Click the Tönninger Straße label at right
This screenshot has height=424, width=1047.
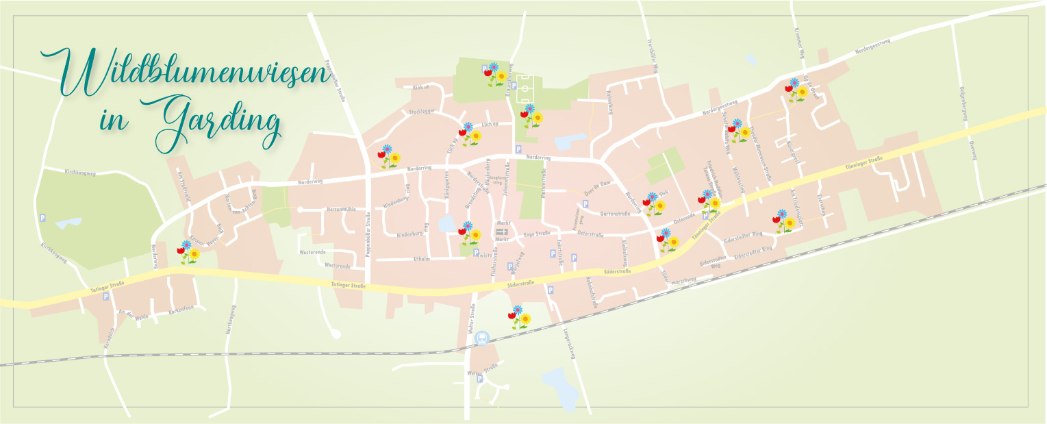(866, 163)
